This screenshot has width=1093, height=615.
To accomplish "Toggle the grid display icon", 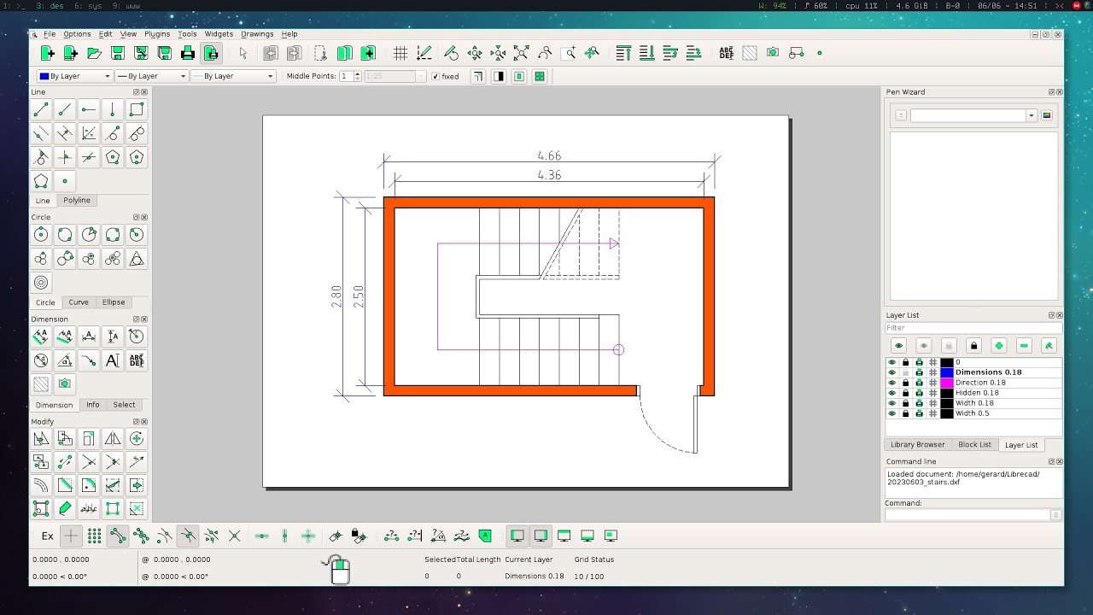I will click(400, 53).
